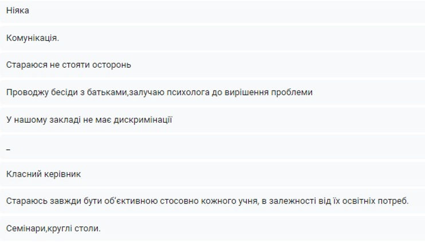Select the 'Стараюся не стояти осторонь' answer

click(213, 65)
